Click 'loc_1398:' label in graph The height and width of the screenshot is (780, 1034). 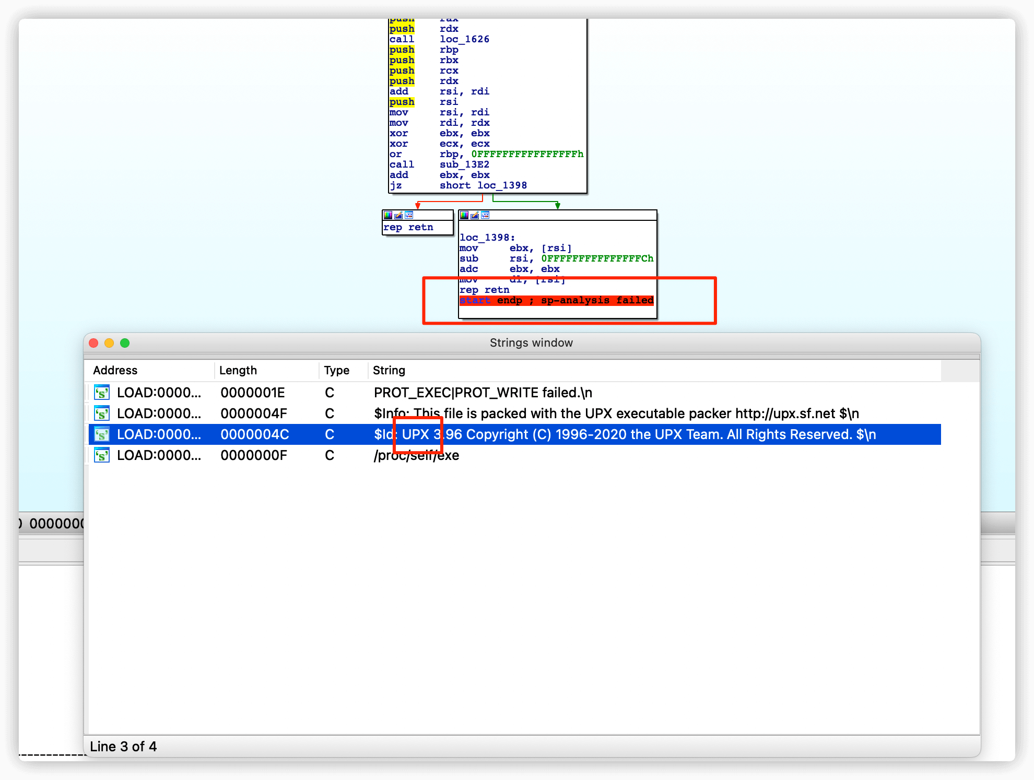pos(487,238)
